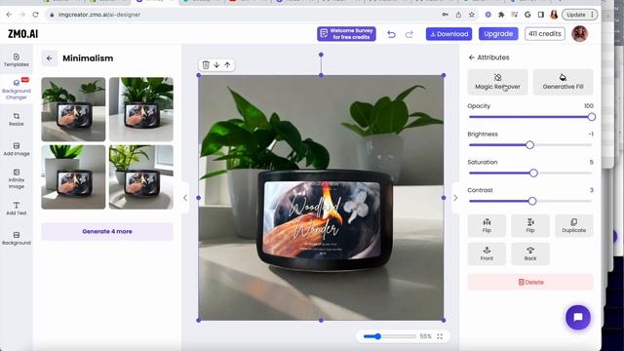Image resolution: width=624 pixels, height=351 pixels.
Task: Adjust the Brightness slider
Action: click(x=530, y=145)
